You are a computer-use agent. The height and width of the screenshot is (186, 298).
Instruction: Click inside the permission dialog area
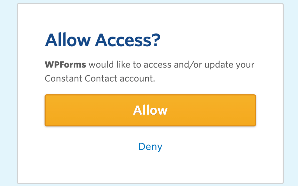click(x=150, y=87)
